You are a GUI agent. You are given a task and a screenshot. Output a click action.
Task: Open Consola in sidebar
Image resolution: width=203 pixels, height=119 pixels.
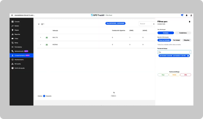pos(17,22)
